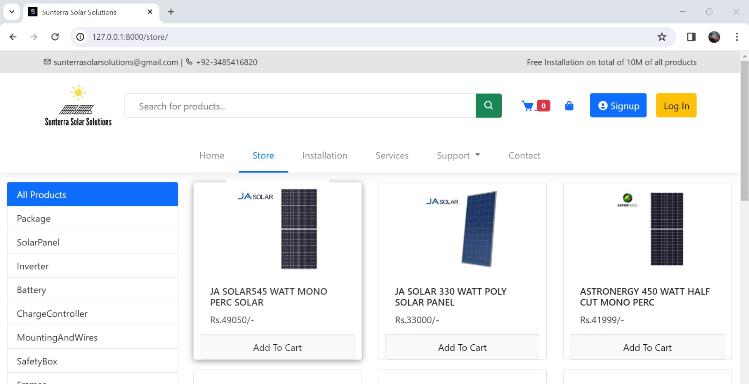Select All Products category

pos(93,194)
